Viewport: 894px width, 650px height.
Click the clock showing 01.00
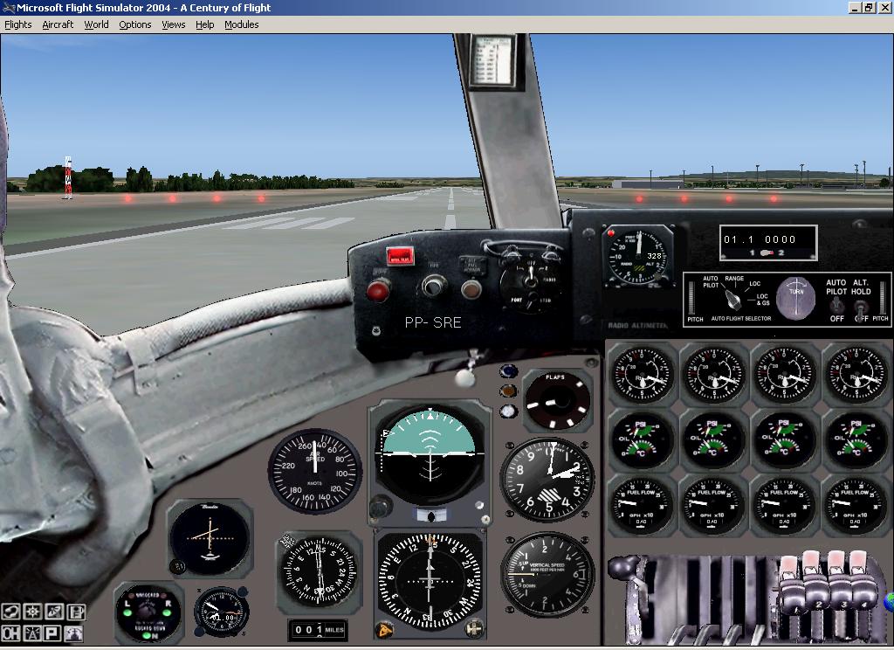(221, 612)
